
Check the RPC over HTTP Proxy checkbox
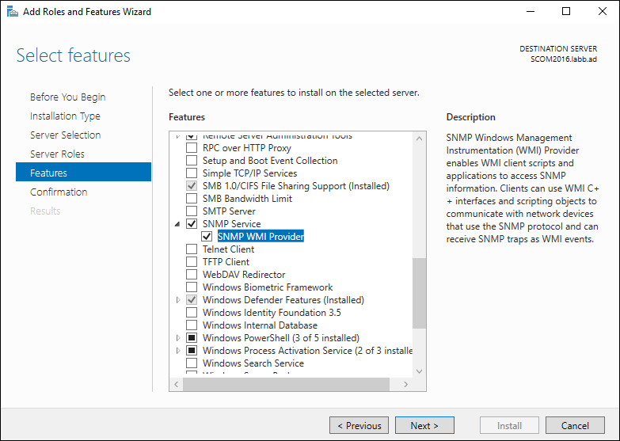pos(192,148)
